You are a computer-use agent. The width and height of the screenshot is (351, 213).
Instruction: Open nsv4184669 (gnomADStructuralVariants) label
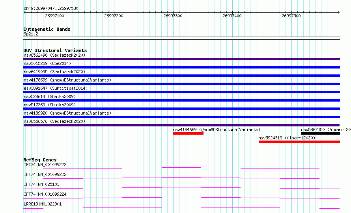click(x=217, y=130)
